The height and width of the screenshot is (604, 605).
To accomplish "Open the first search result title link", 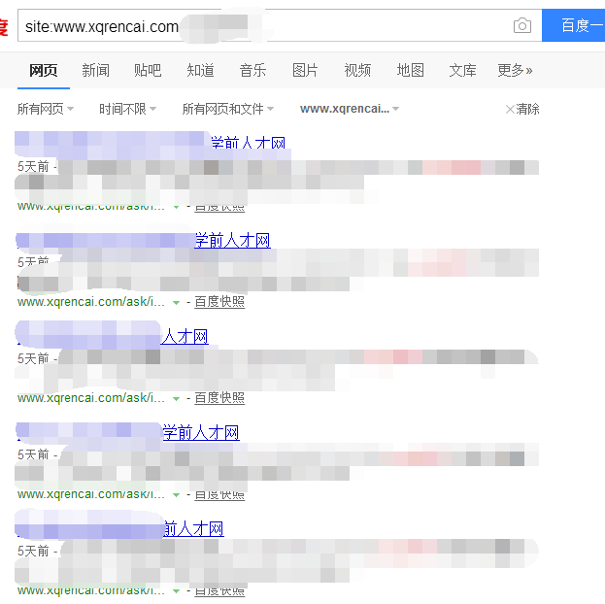I will pos(248,144).
